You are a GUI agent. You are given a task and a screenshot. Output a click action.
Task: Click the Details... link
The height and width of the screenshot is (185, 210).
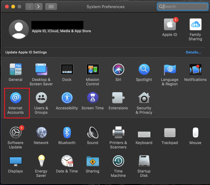[x=193, y=52]
